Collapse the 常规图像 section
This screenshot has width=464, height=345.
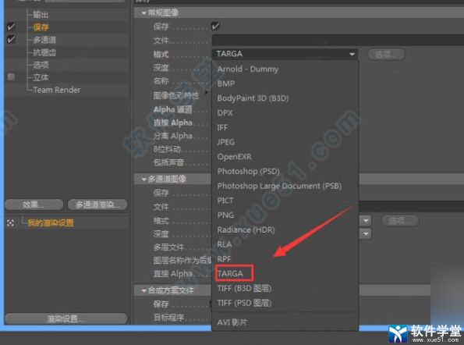pos(144,13)
